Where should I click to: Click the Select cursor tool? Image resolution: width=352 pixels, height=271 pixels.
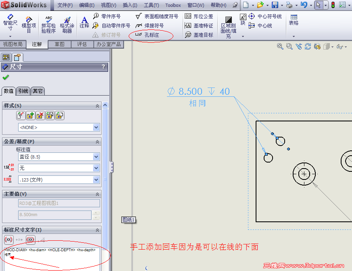pos(318,5)
